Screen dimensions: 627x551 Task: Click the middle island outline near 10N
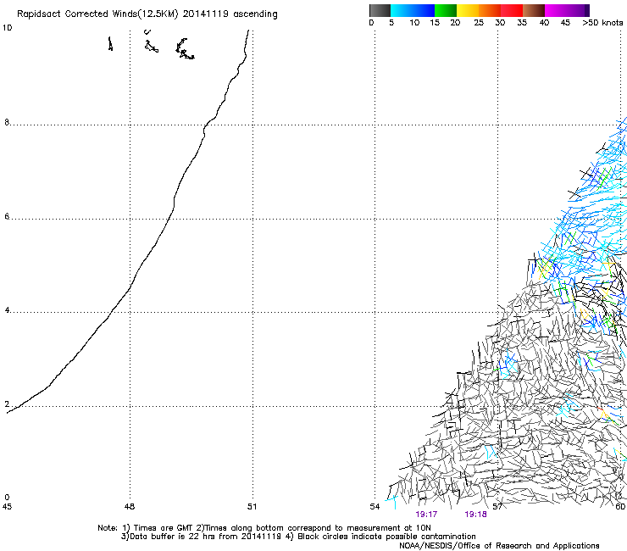pyautogui.click(x=151, y=47)
